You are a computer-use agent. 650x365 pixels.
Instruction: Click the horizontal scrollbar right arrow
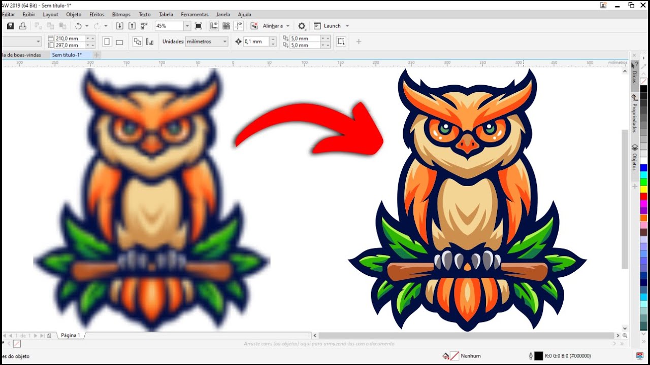click(618, 336)
